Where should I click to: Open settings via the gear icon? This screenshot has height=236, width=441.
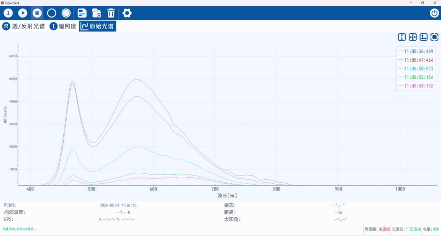tap(127, 13)
